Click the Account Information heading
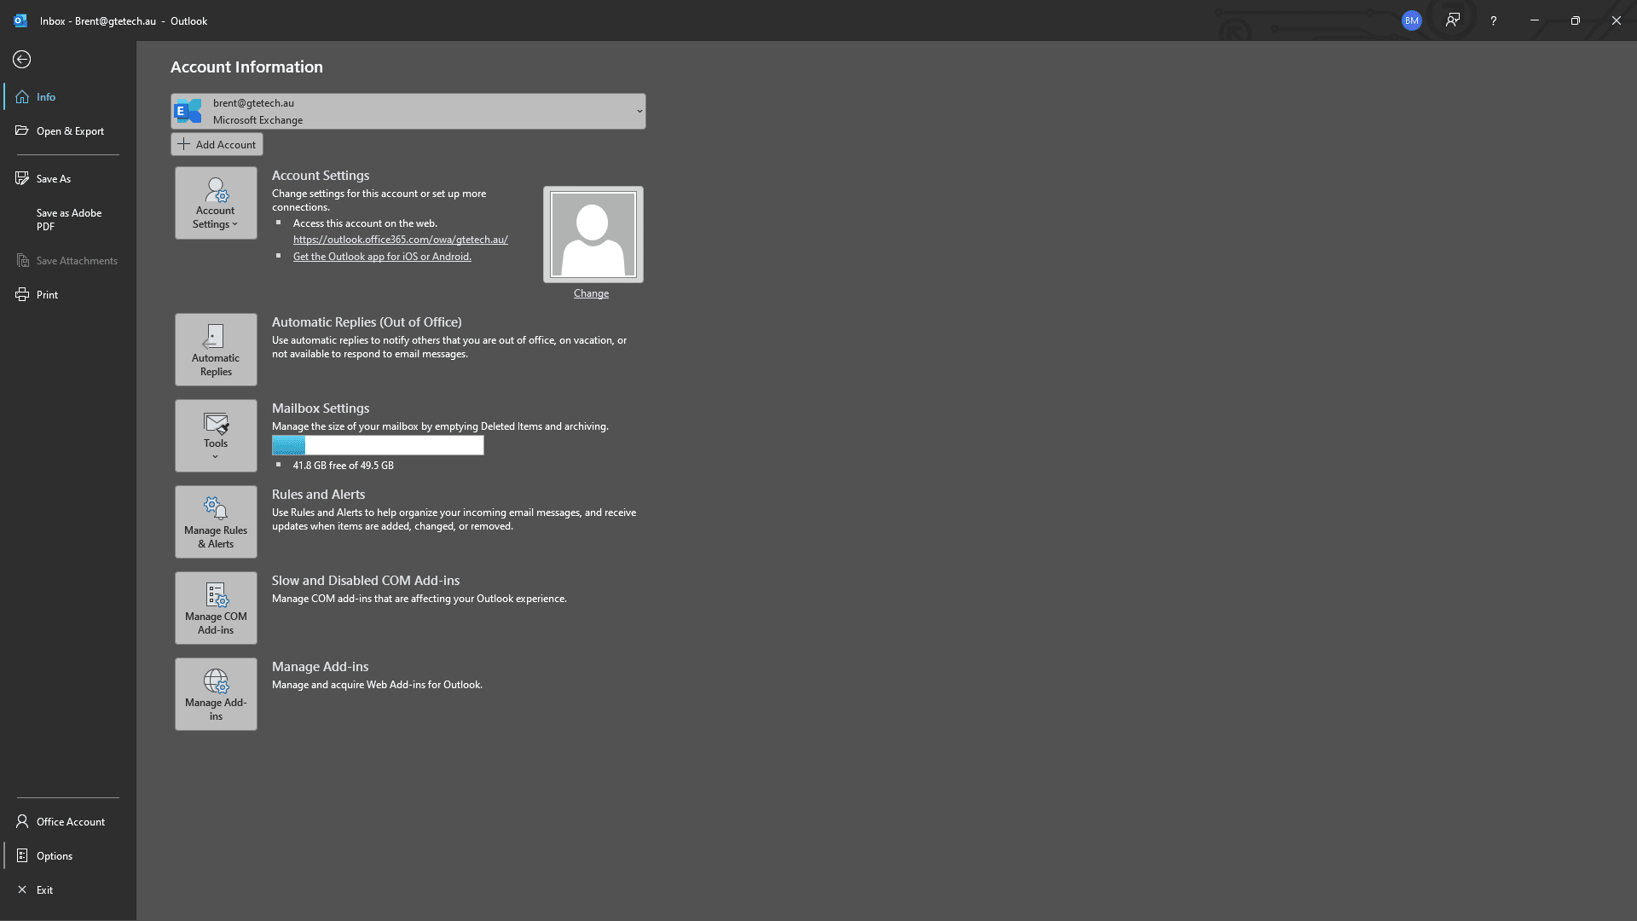 coord(246,67)
